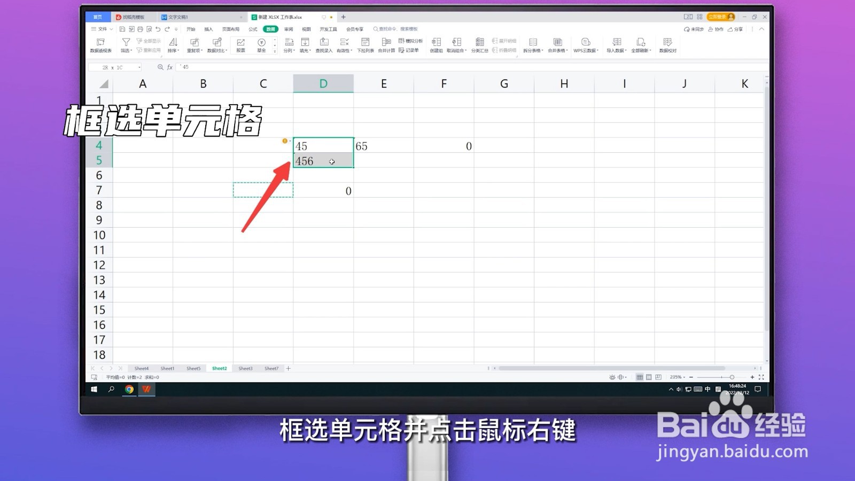
Task: Click the zoom slider handle
Action: click(x=732, y=377)
